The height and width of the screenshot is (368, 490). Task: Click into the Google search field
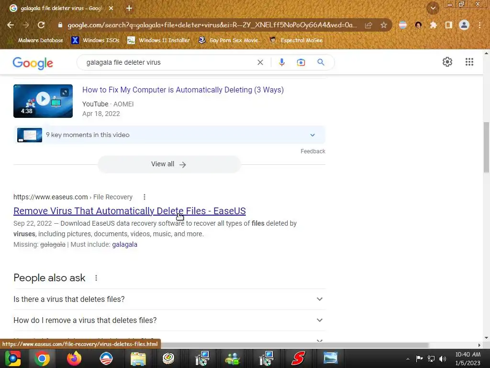point(169,62)
